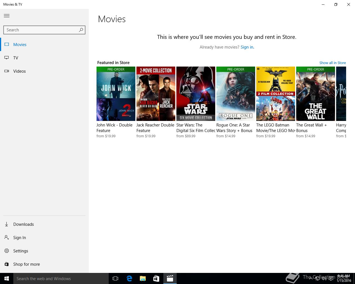Click the Rogue One: A Star Wars Story title
Viewport: 355px width, 284px height.
coord(234,128)
